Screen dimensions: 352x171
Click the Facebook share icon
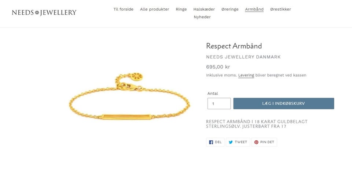coord(211,142)
